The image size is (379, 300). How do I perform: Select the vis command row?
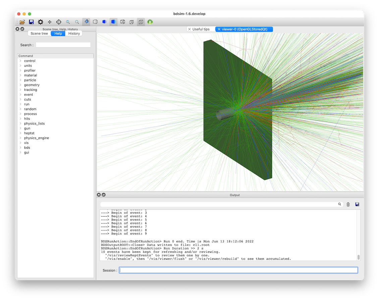[x=55, y=143]
